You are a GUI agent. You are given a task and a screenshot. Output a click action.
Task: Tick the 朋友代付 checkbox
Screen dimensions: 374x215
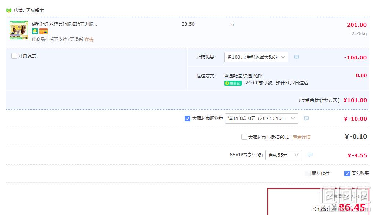(308, 174)
